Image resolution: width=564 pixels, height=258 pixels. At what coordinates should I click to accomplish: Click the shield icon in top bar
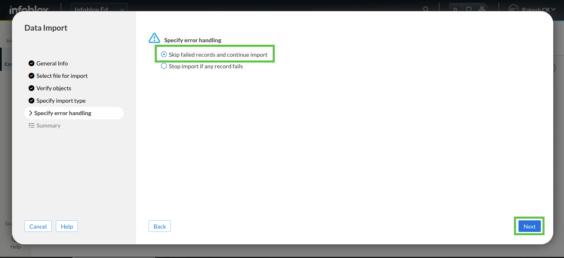(x=469, y=9)
